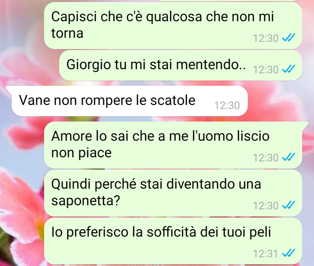Tap the 12:30 timestamp on the white received bubble

227,106
